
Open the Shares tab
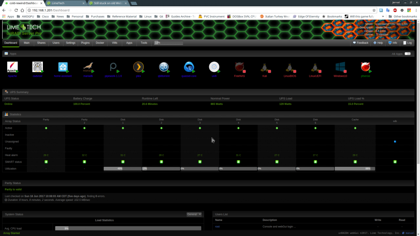41,43
